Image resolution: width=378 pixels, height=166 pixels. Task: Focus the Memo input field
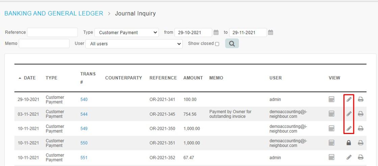point(44,43)
